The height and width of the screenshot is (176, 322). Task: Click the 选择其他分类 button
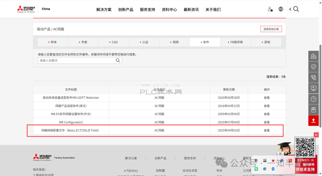[271, 29]
